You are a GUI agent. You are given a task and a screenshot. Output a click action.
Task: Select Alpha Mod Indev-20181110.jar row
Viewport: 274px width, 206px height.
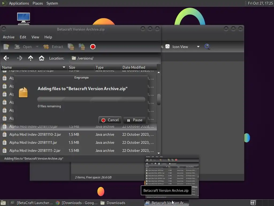click(78, 127)
